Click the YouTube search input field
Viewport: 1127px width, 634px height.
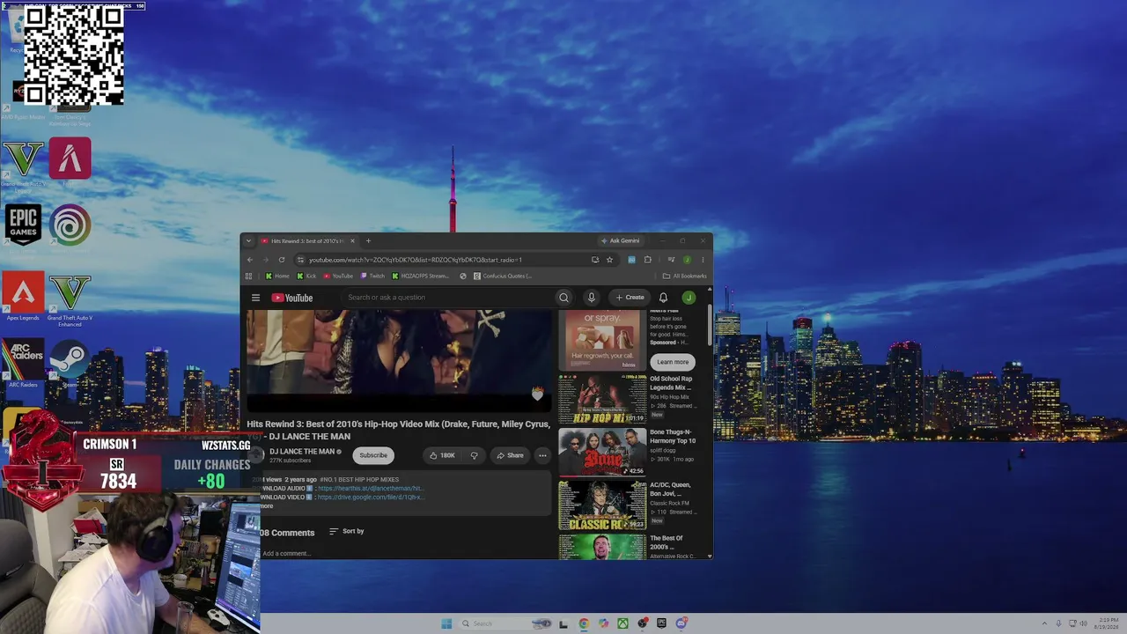(x=449, y=298)
